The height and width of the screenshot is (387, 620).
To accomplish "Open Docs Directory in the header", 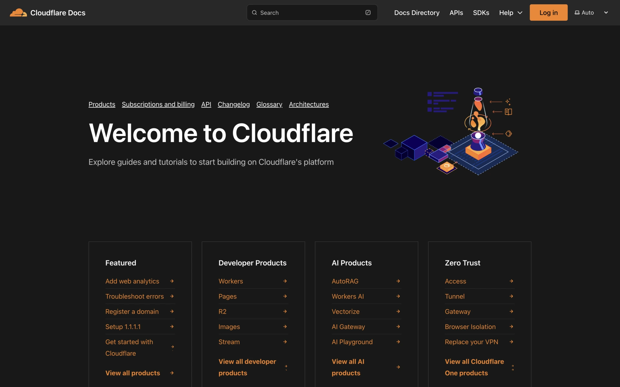I will pos(417,13).
